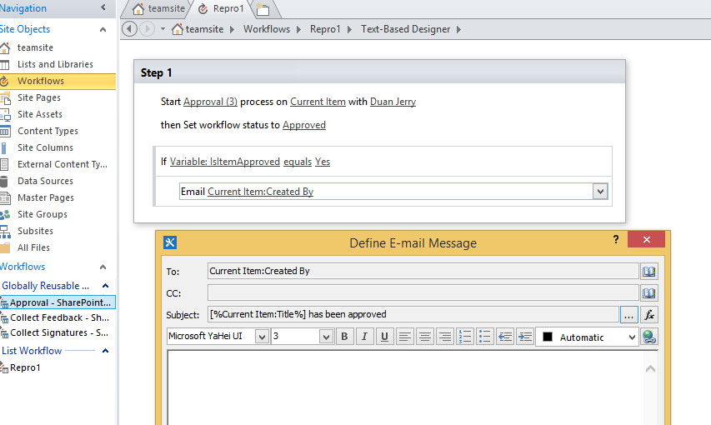The image size is (711, 425).
Task: Click Workflows in breadcrumb
Action: click(267, 29)
